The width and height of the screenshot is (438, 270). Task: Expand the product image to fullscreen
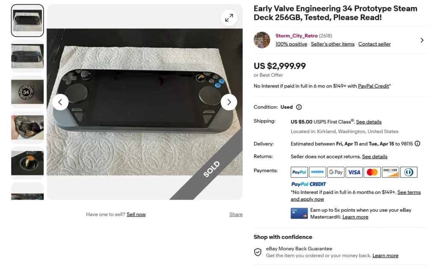point(229,18)
